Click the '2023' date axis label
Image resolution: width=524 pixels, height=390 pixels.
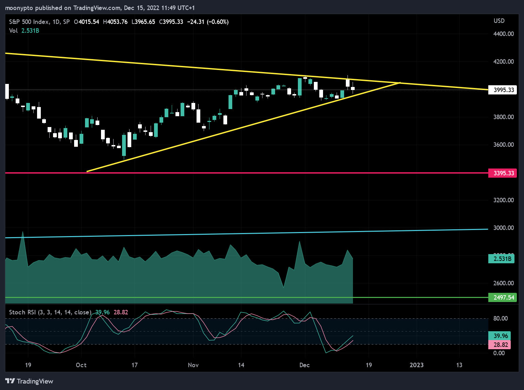pos(417,365)
